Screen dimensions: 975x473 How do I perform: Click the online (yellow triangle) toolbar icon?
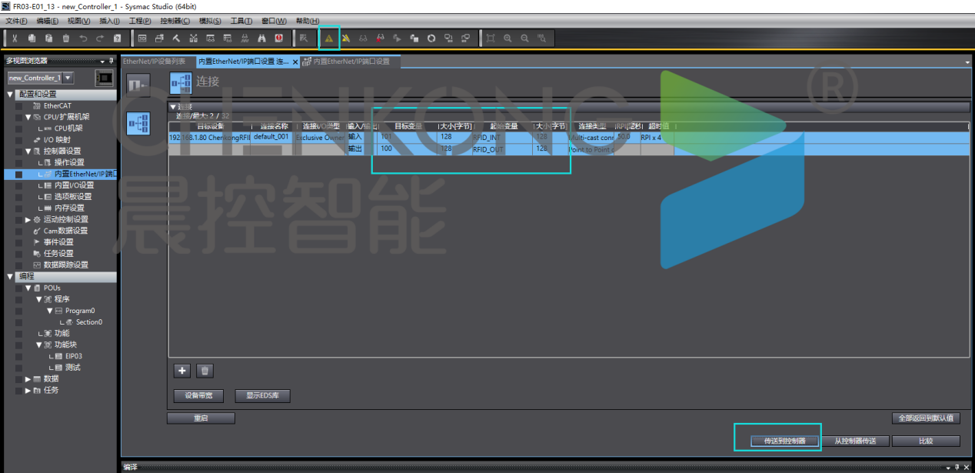click(x=329, y=38)
